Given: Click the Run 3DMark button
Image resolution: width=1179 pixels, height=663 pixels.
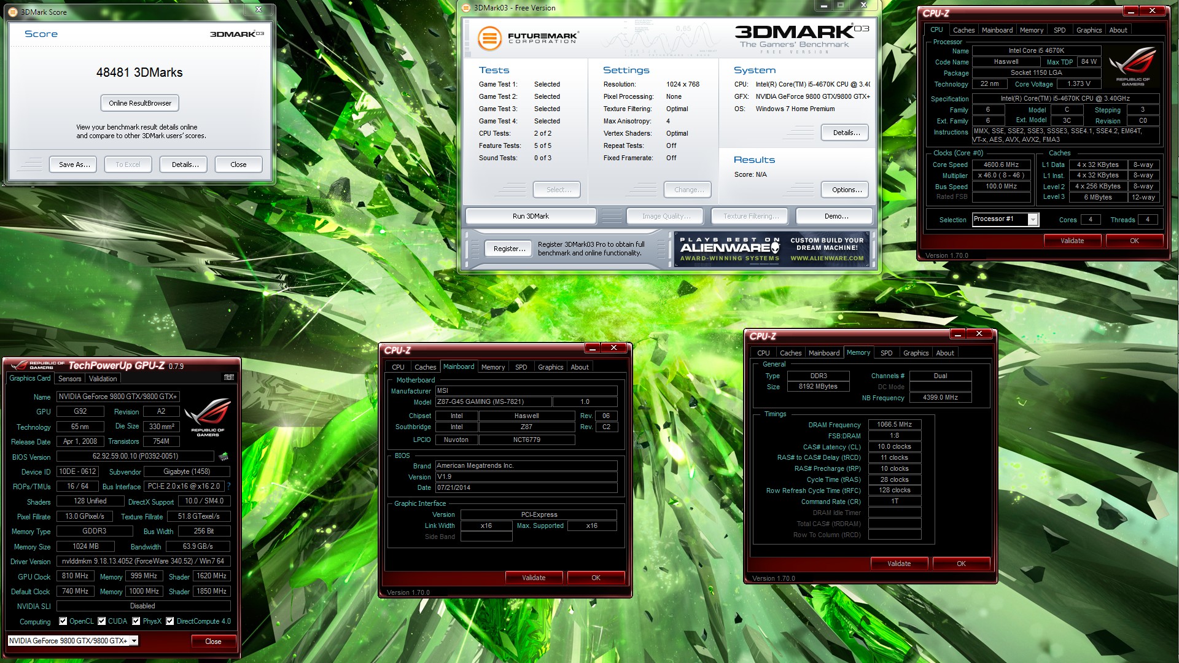Looking at the screenshot, I should (x=531, y=216).
